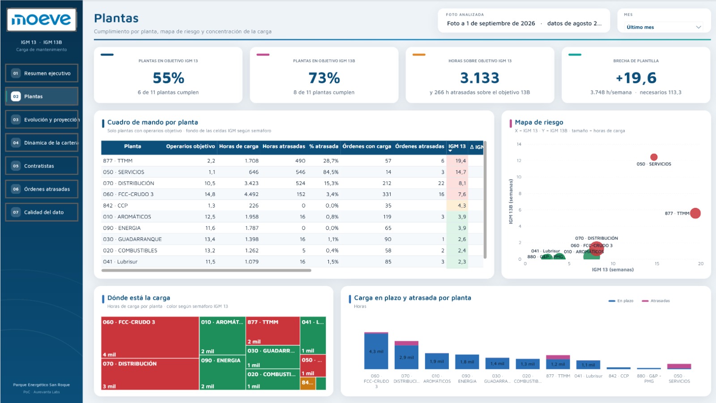Toggle the Atrasadas legend entry
The height and width of the screenshot is (403, 716).
point(656,301)
